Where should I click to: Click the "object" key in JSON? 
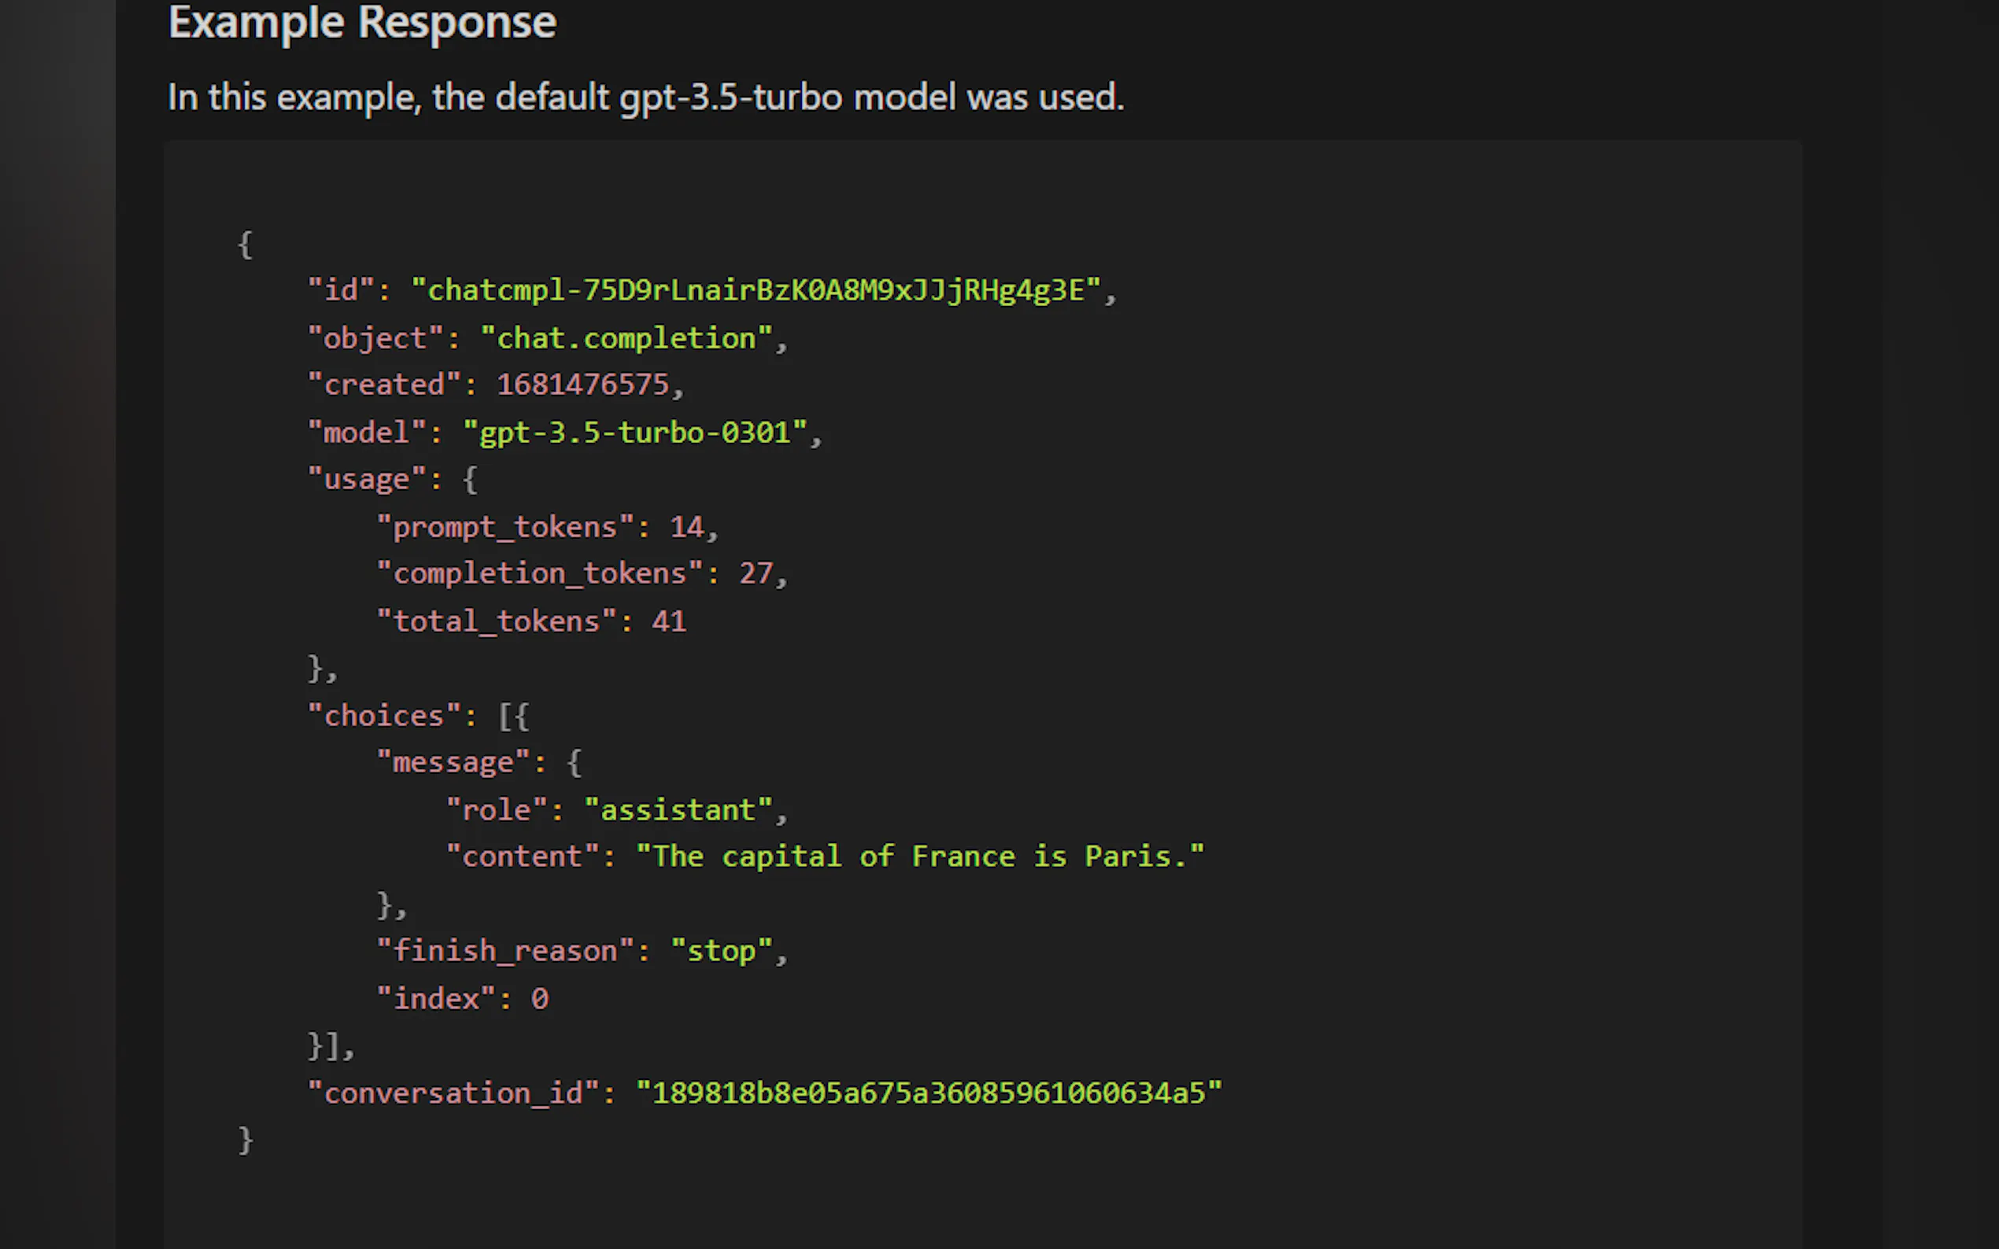[375, 338]
